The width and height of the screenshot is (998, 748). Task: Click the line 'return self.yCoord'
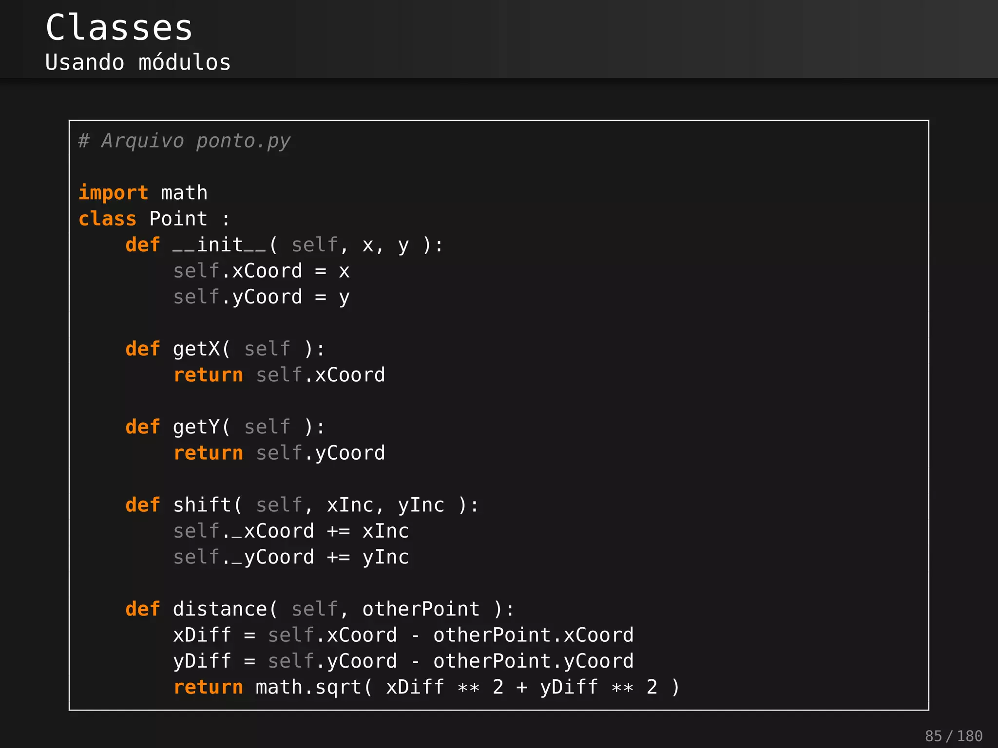pos(280,453)
